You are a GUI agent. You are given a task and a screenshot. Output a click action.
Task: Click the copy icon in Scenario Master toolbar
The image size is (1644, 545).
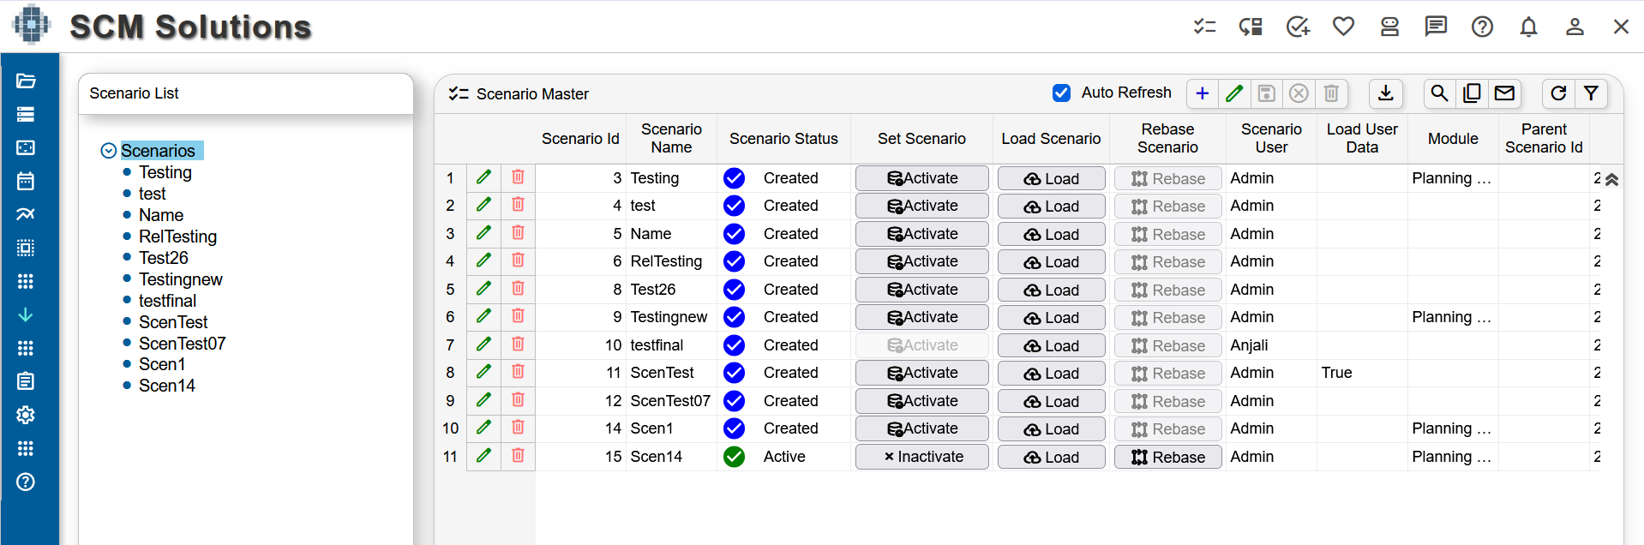[x=1472, y=93]
